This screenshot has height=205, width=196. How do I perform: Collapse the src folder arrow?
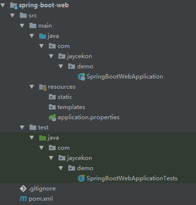pos(13,16)
